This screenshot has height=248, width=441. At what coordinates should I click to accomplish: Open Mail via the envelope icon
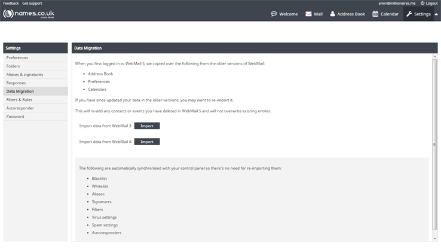coord(308,14)
